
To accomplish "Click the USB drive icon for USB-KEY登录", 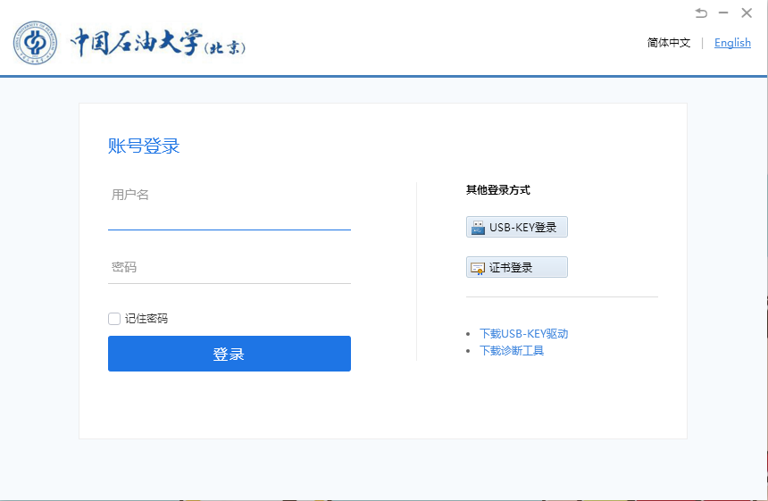I will pos(477,227).
